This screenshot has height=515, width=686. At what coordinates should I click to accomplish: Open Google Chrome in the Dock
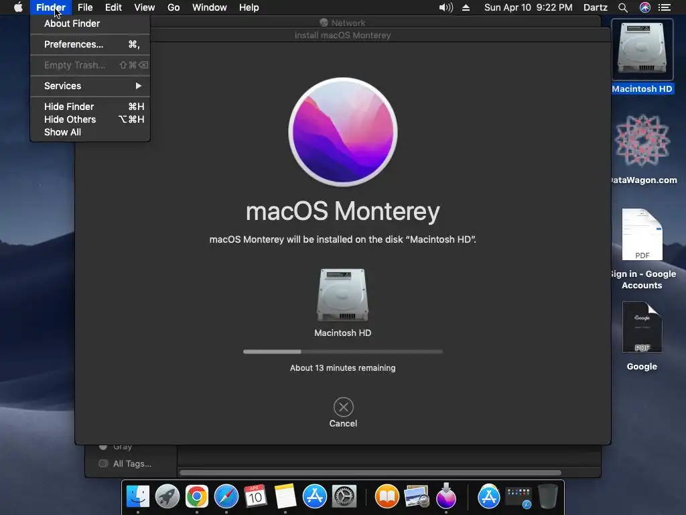197,497
